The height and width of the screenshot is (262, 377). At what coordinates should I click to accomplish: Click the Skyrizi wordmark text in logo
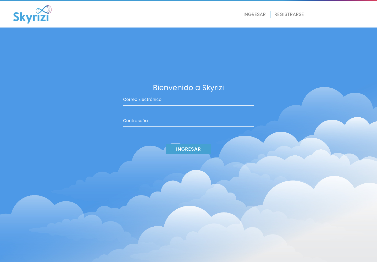(31, 18)
